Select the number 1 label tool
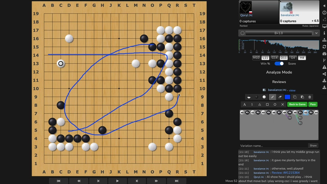327x184 pixels. tap(252, 104)
